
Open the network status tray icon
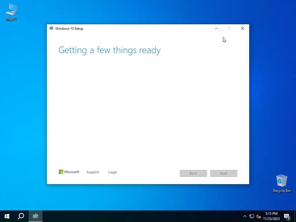tap(252, 216)
